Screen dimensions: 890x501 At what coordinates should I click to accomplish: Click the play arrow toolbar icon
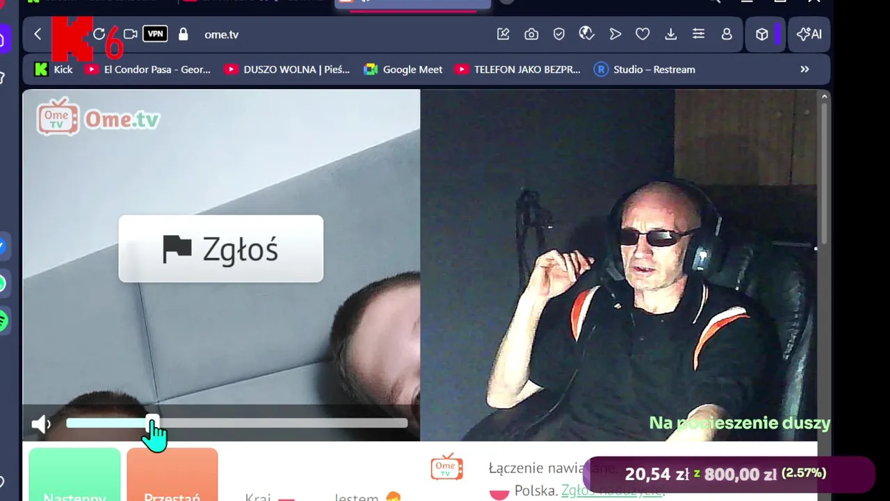(x=615, y=34)
